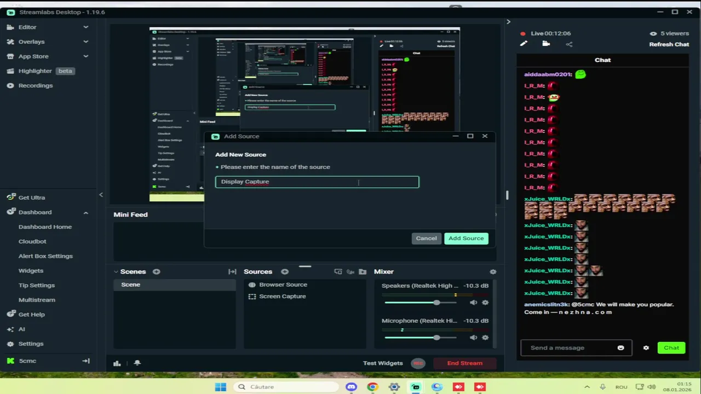Cancel the Add Source dialog
This screenshot has width=701, height=394.
click(426, 238)
